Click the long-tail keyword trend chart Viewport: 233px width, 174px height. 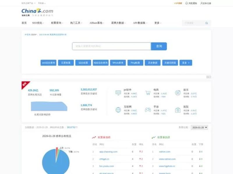pos(49,106)
